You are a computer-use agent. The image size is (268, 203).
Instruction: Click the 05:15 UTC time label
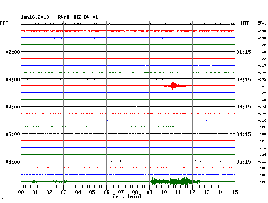pyautogui.click(x=244, y=161)
